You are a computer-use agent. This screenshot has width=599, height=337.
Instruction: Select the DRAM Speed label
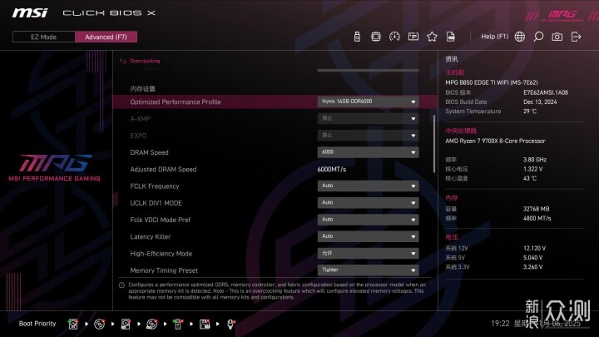(149, 152)
